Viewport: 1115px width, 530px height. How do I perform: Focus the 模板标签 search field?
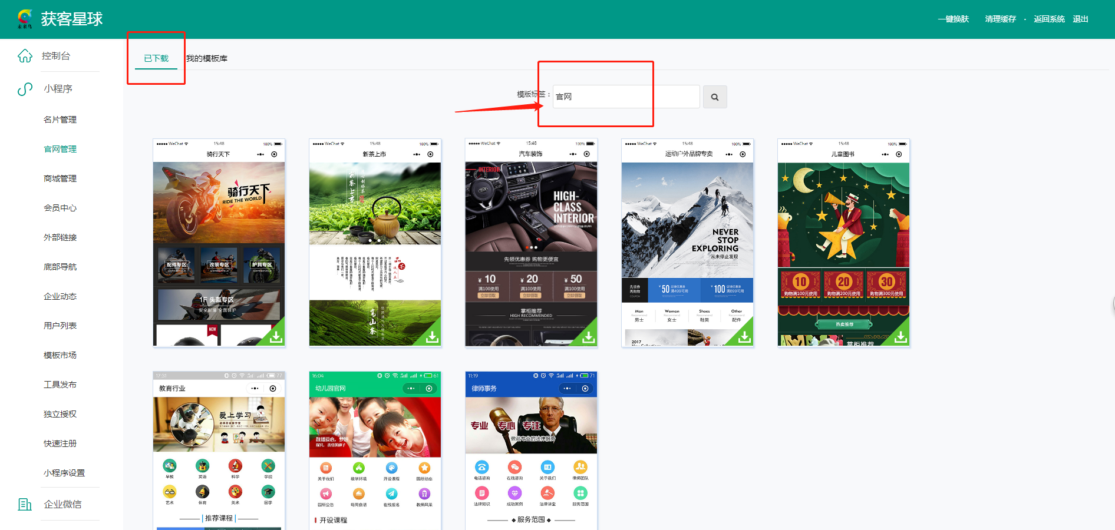coord(626,97)
